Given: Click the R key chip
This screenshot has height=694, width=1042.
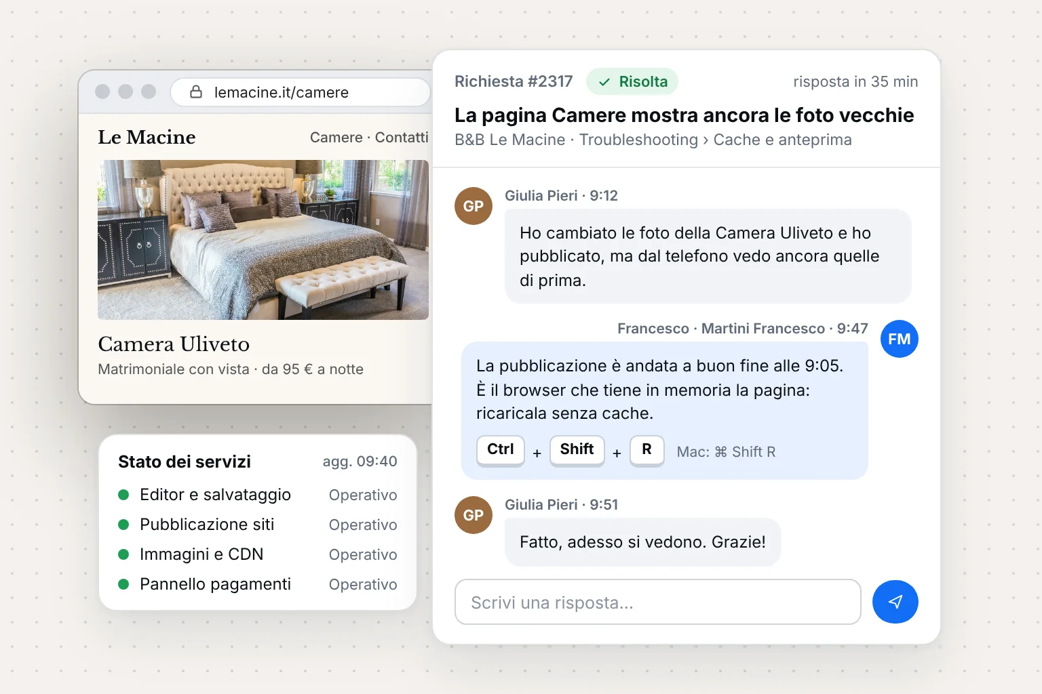Looking at the screenshot, I should click(647, 450).
